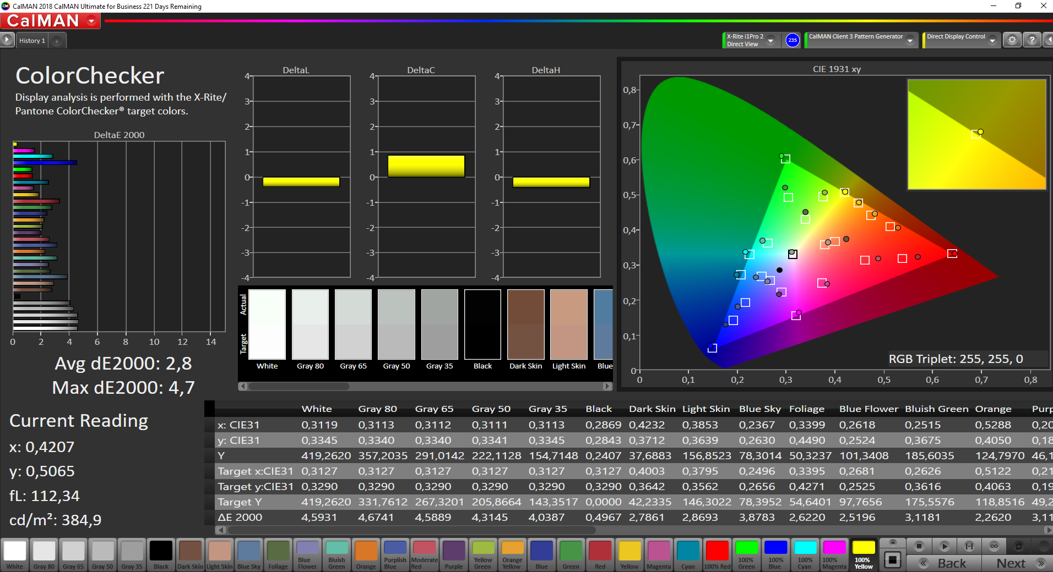Choose the Gray 50 patch

(x=102, y=554)
